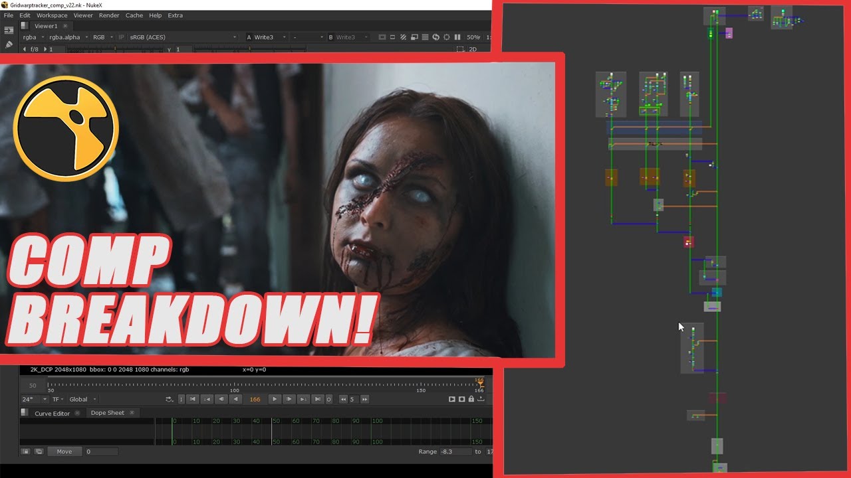
Task: Go to previous keyframe button
Action: tap(207, 399)
